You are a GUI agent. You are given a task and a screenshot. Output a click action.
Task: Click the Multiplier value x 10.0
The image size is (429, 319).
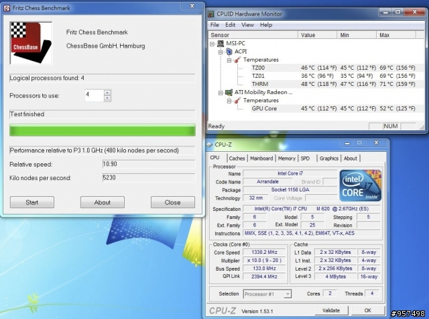(264, 261)
